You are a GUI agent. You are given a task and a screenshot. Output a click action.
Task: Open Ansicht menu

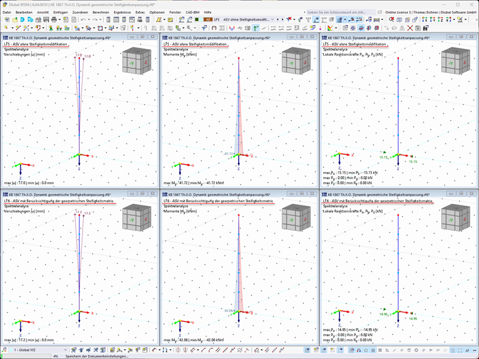43,12
